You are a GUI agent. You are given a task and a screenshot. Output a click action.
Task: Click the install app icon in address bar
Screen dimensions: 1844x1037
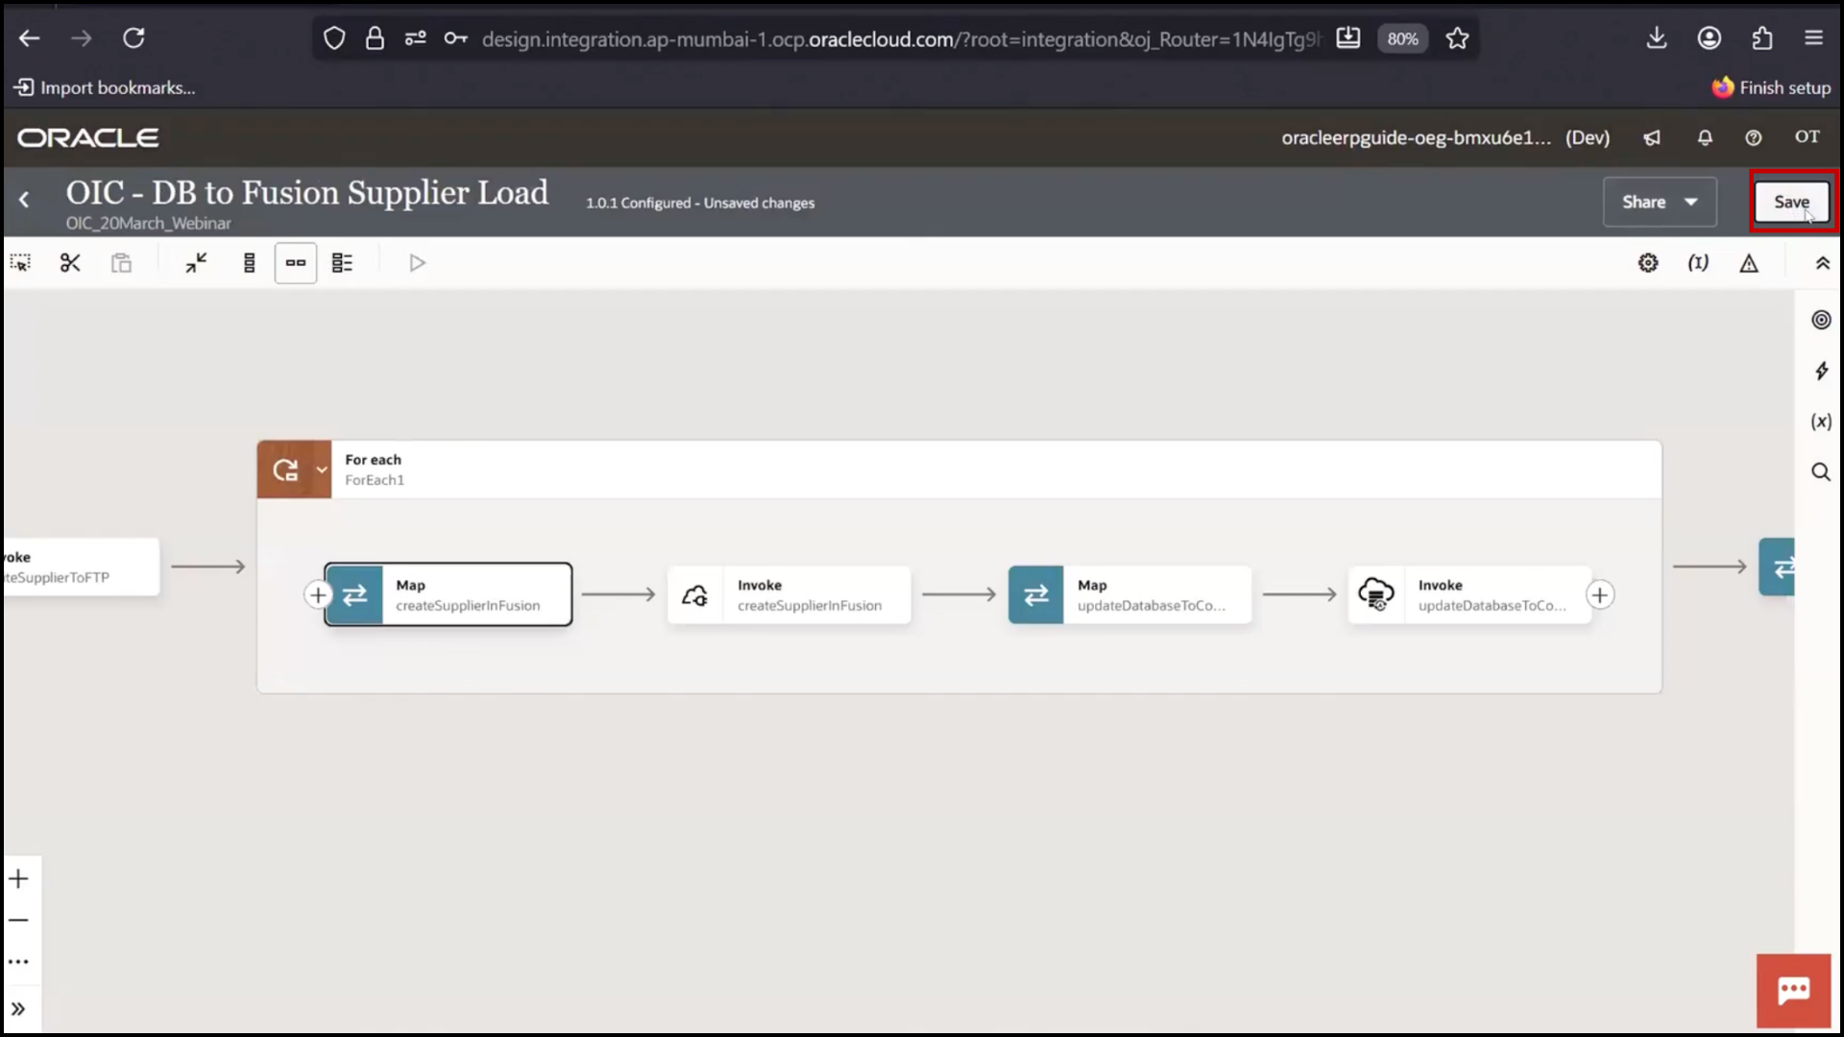(1348, 38)
